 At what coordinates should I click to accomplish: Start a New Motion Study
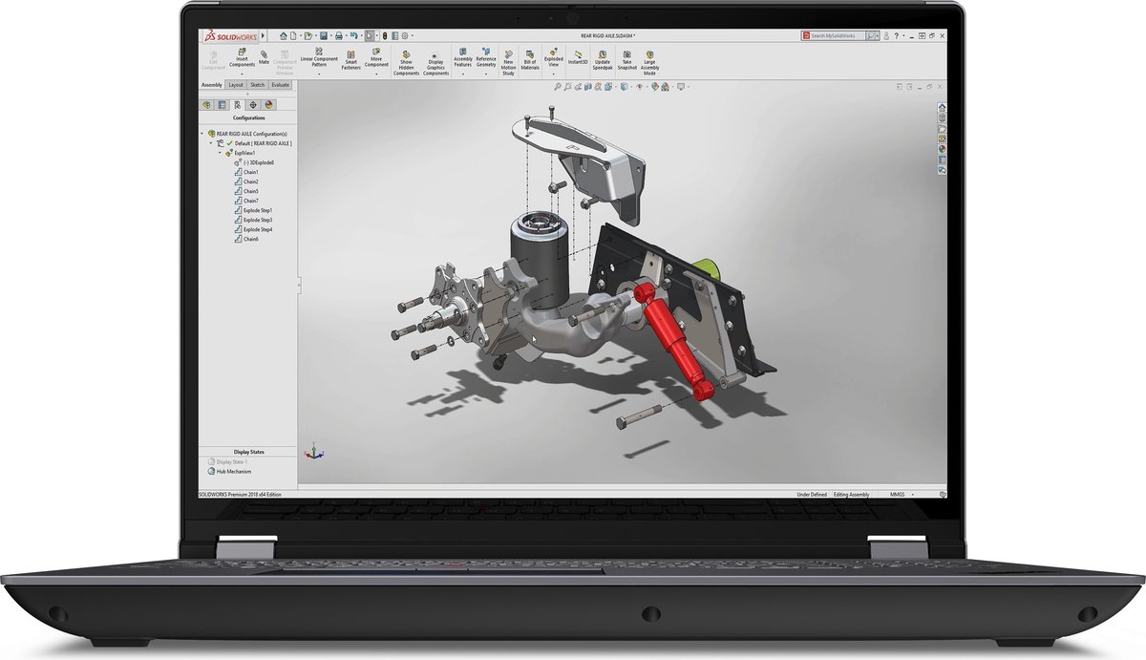(x=508, y=57)
